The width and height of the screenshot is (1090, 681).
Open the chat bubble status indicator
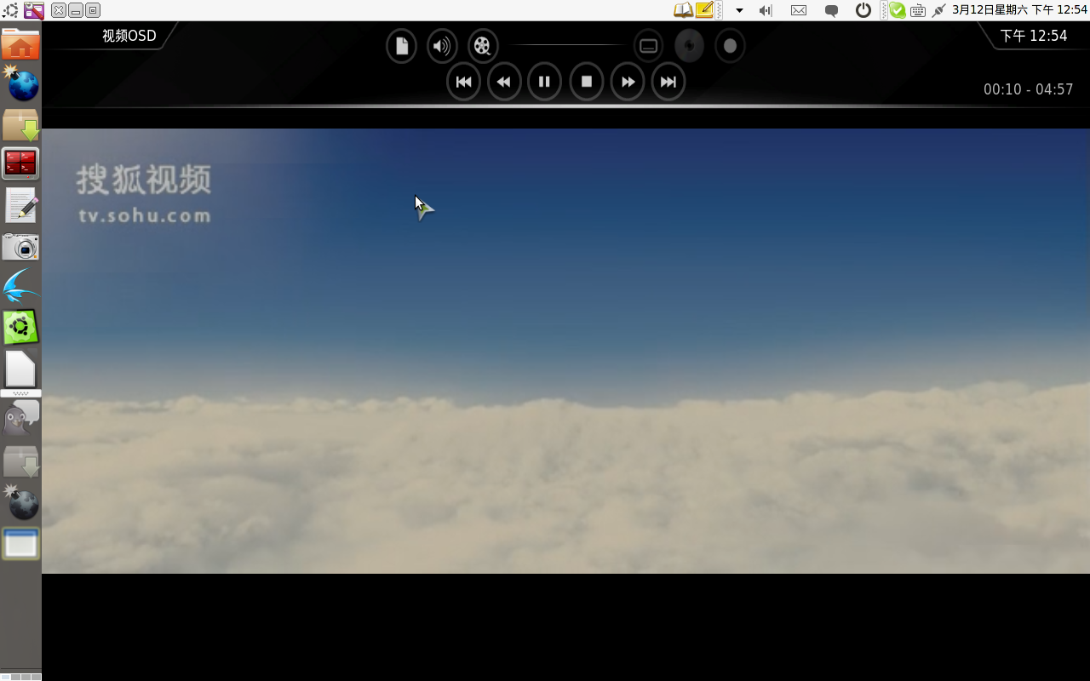tap(831, 11)
